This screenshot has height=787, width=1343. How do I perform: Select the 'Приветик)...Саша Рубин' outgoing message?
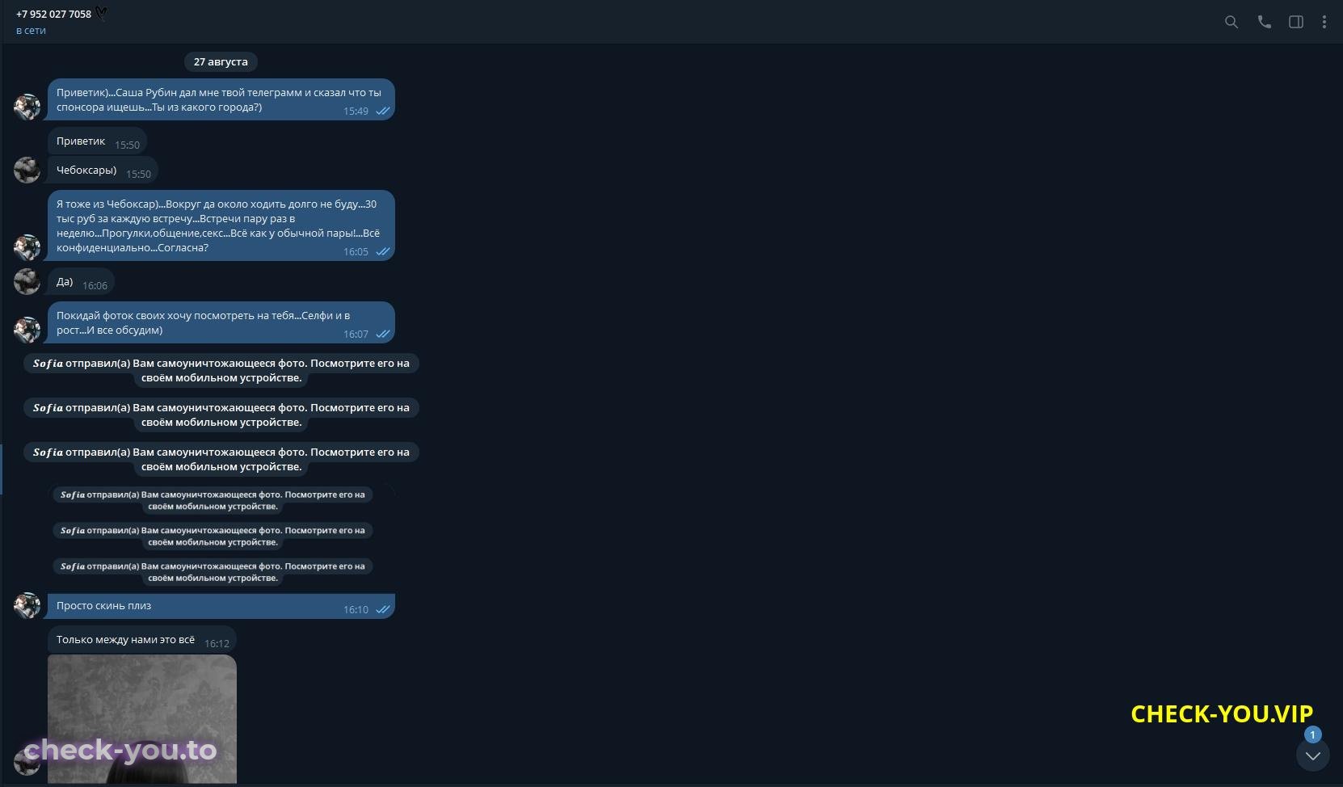pos(221,99)
